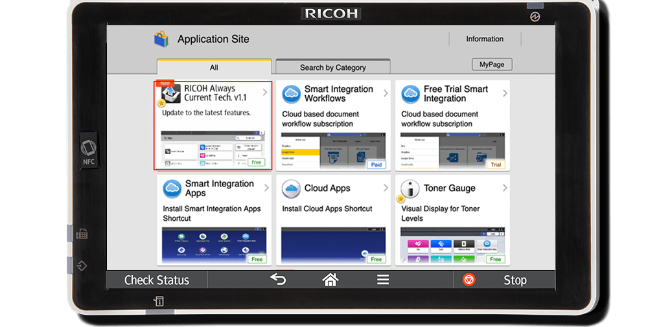
Task: Tap the RICOH Always Current Tech app icon
Action: tap(170, 94)
